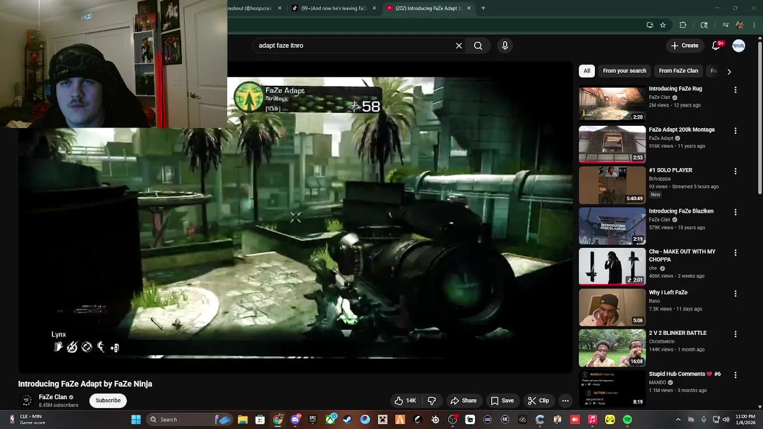Start voice search with the microphone icon
The height and width of the screenshot is (429, 763).
pos(505,45)
